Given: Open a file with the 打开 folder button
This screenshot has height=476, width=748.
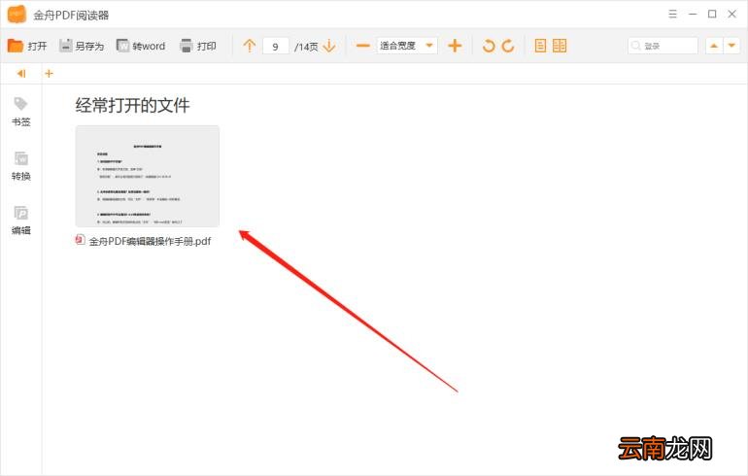Looking at the screenshot, I should coord(27,46).
